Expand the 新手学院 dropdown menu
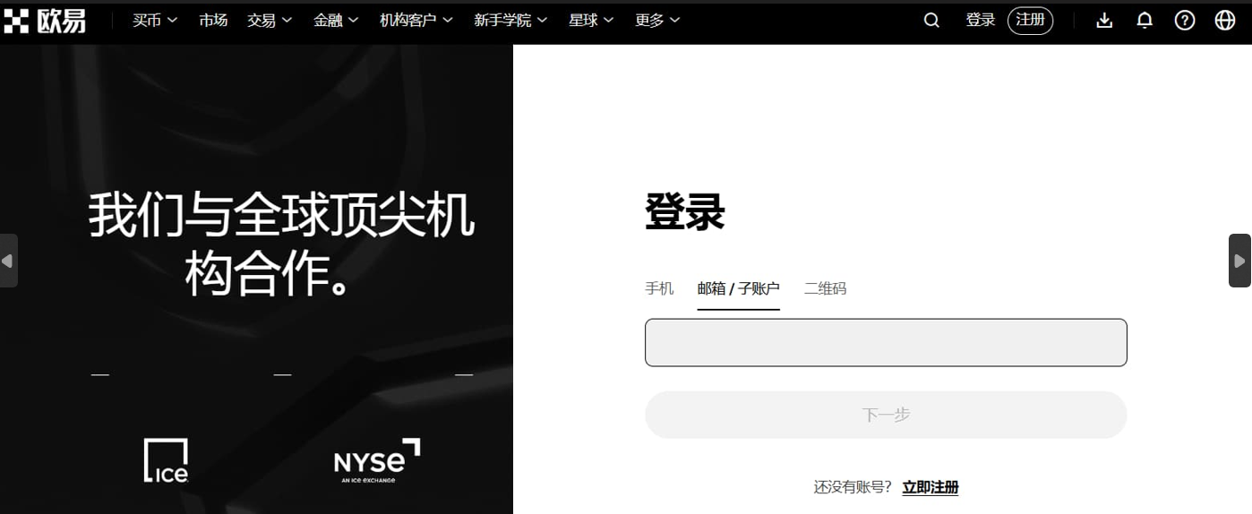The image size is (1252, 514). tap(510, 21)
